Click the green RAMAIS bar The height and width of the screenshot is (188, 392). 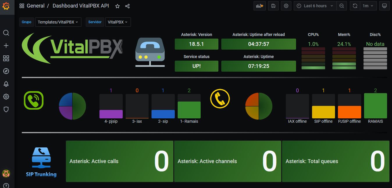[x=375, y=106]
